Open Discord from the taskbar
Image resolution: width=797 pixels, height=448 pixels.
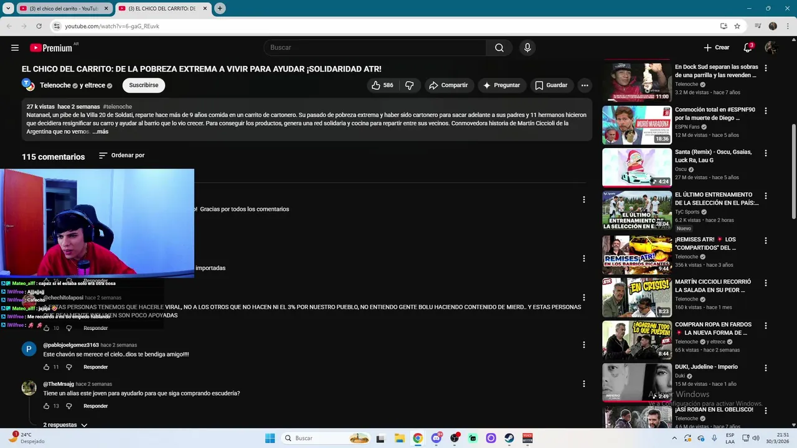coord(436,438)
